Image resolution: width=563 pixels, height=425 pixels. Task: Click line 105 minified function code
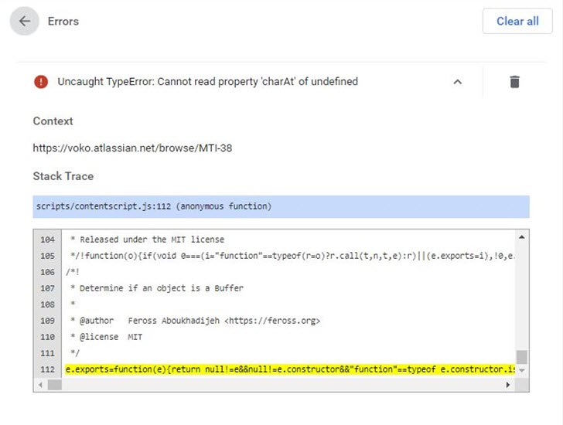click(x=286, y=256)
